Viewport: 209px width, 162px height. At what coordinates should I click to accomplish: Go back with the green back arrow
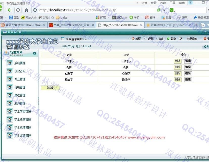click(x=9, y=10)
